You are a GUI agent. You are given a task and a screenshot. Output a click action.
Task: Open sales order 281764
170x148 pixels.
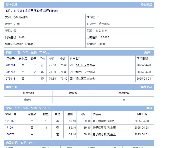[x=10, y=65]
